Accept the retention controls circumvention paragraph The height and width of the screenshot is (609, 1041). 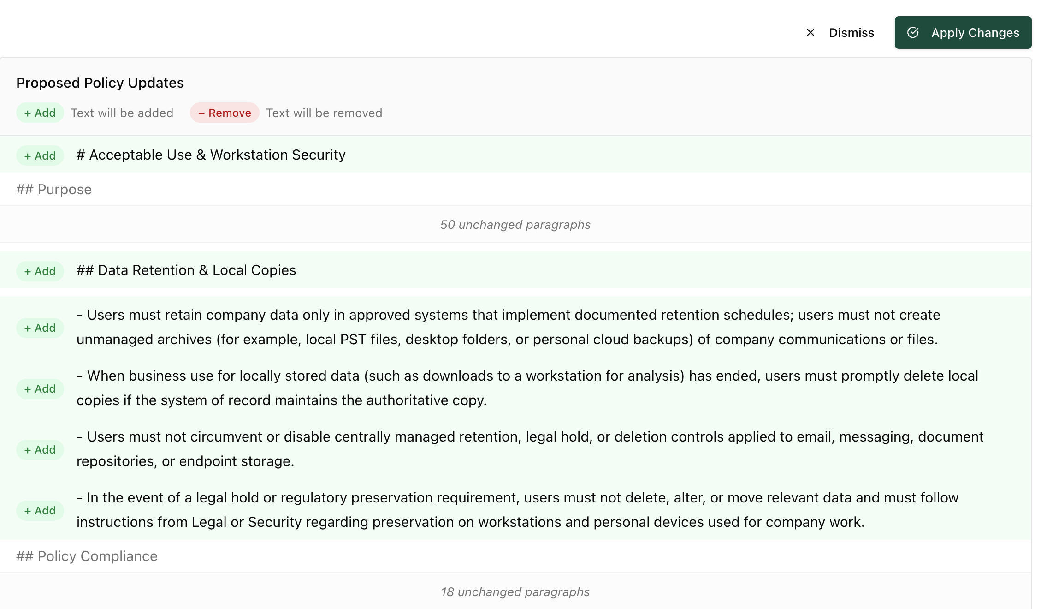[x=40, y=449]
